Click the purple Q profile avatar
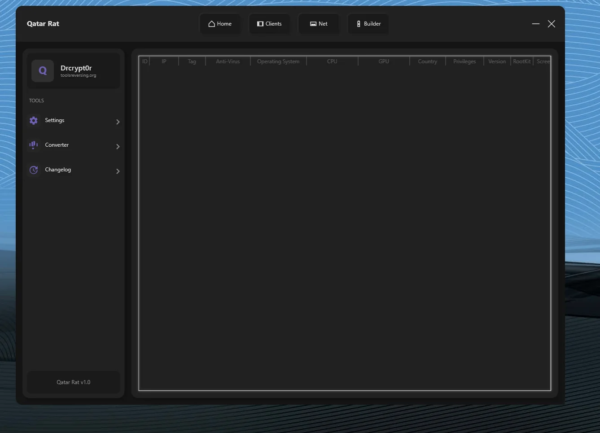Screen dimensions: 600x433 [43, 70]
